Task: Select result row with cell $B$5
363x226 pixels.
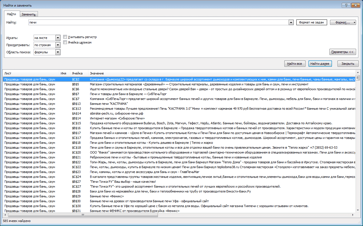Action: pyautogui.click(x=179, y=84)
